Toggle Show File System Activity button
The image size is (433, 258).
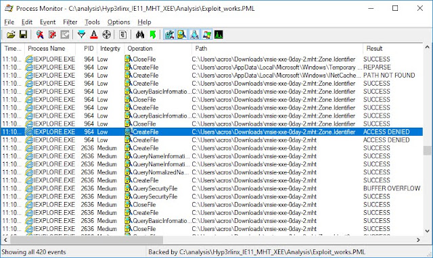pos(182,34)
